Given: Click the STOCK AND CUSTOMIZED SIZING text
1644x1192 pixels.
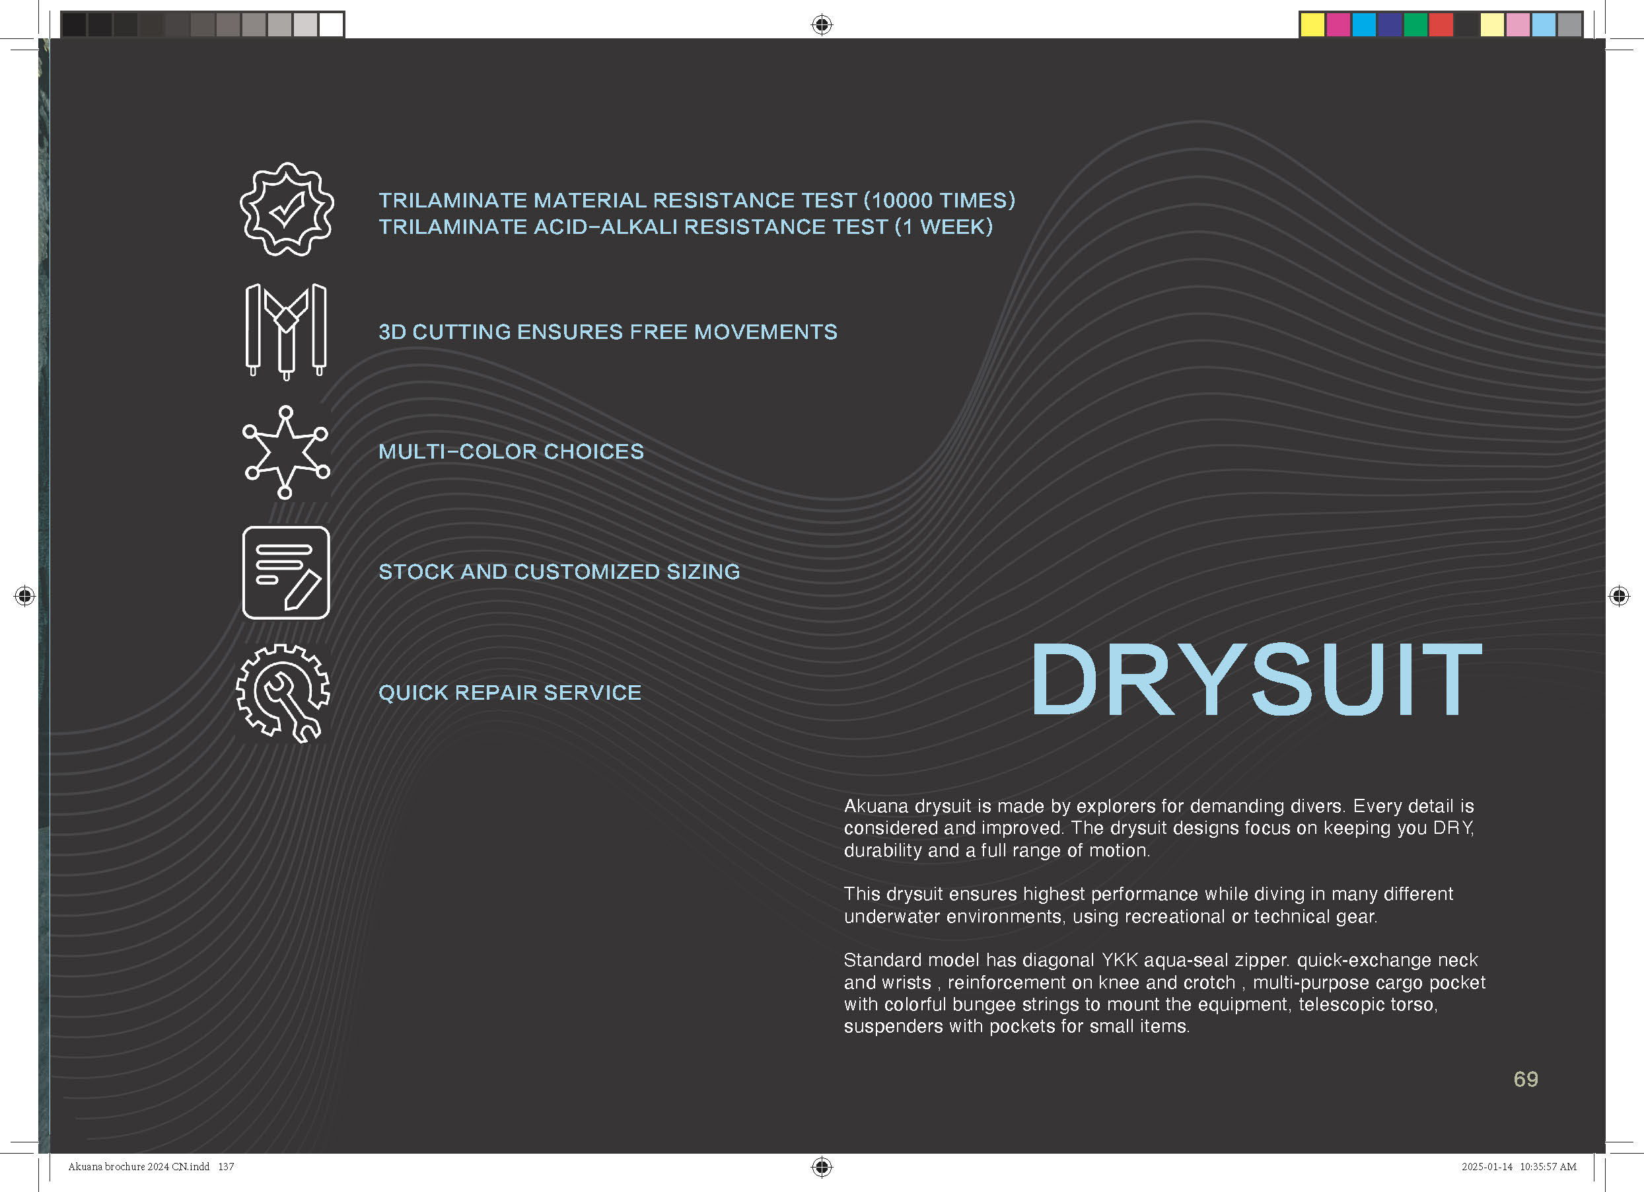Looking at the screenshot, I should tap(559, 572).
